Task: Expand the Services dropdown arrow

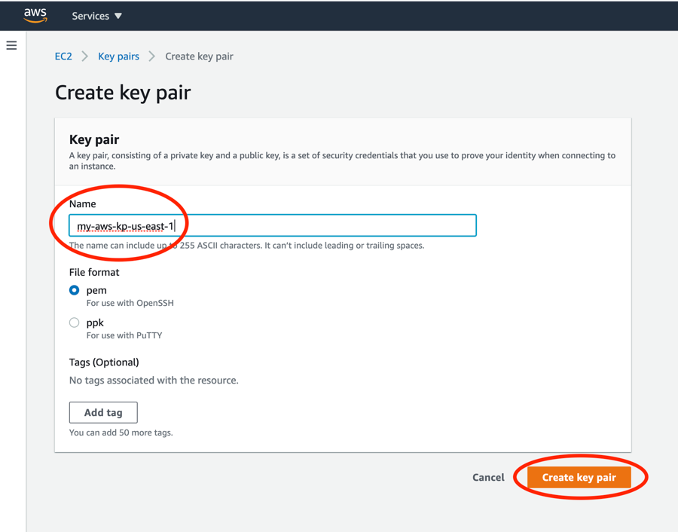Action: 118,15
